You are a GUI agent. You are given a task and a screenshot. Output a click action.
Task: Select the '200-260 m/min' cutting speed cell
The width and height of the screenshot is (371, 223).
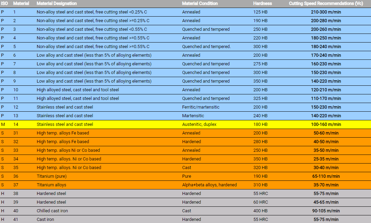326,29
